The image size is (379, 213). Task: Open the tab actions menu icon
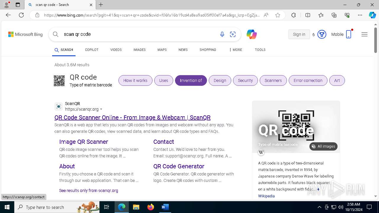(x=18, y=5)
